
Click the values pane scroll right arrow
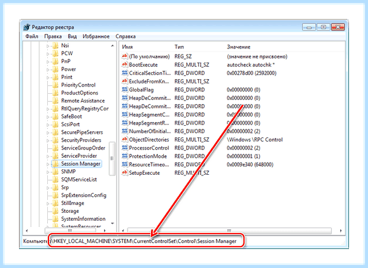[x=341, y=231]
